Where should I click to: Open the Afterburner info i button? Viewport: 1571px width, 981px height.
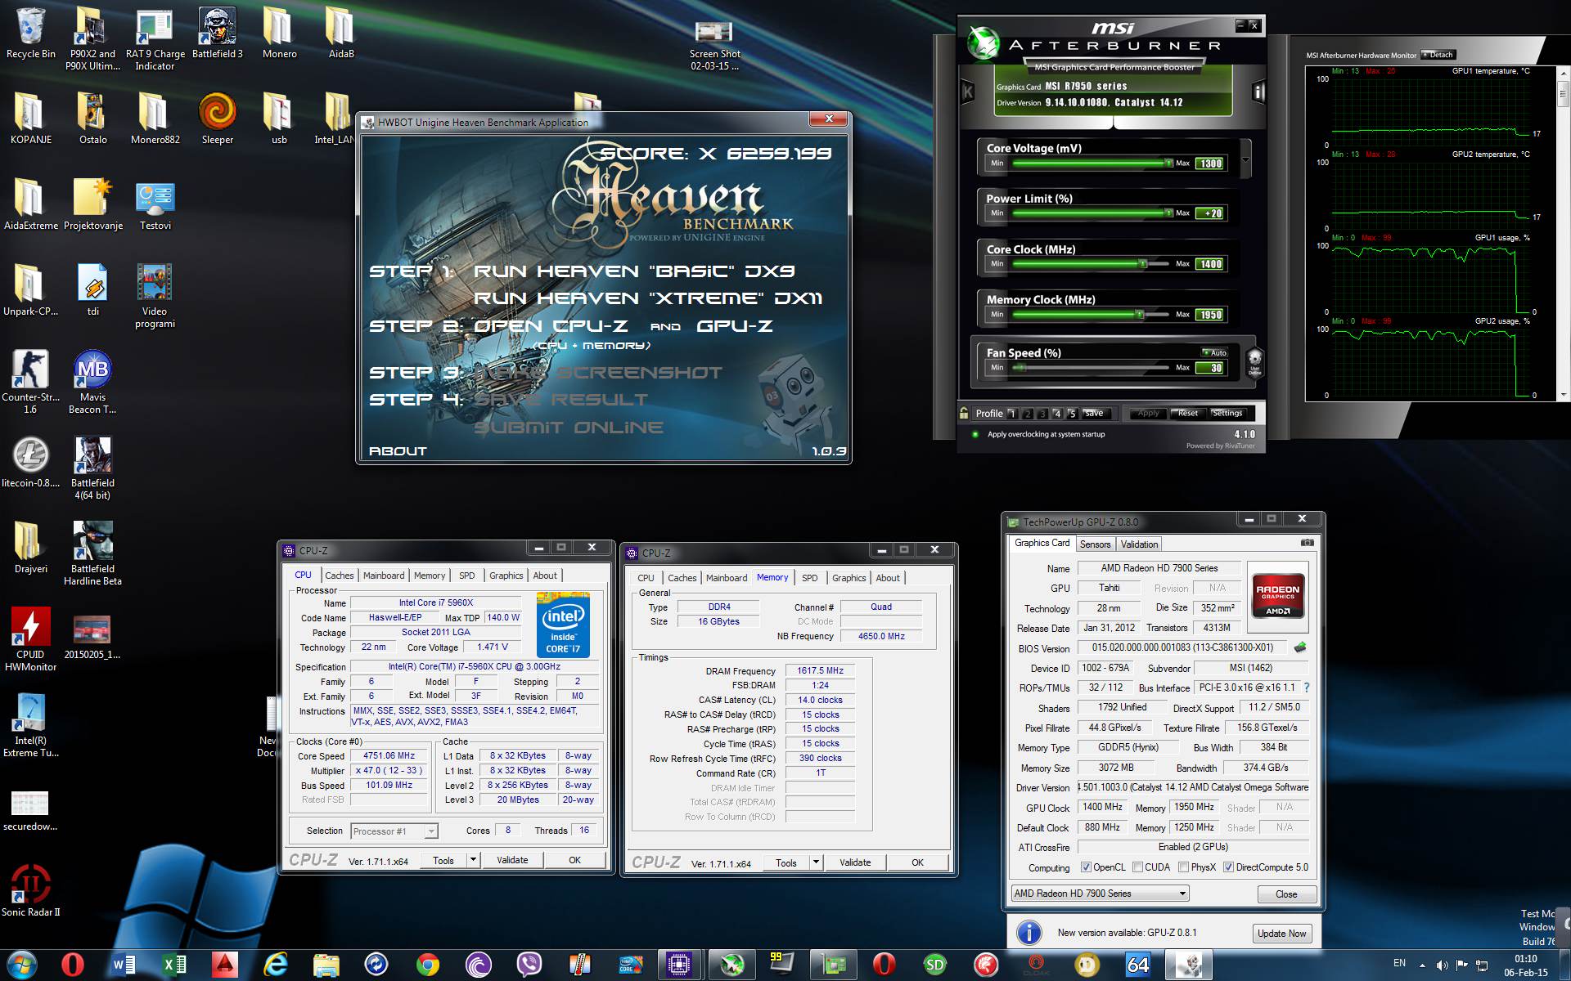click(1258, 92)
